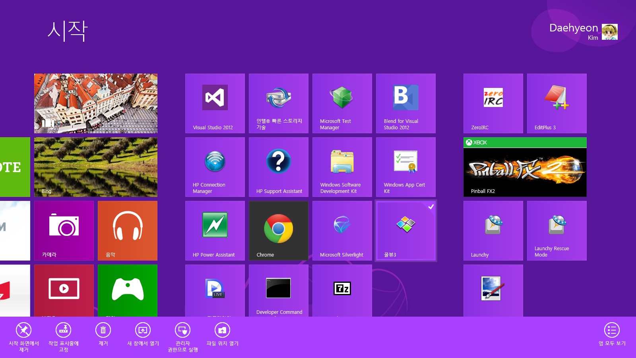Viewport: 636px width, 358px height.
Task: Open the 음악 music headphones tile
Action: pyautogui.click(x=128, y=231)
